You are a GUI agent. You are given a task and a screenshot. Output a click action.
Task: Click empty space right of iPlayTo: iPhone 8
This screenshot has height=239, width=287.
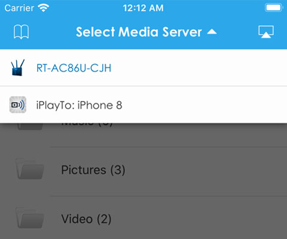203,105
